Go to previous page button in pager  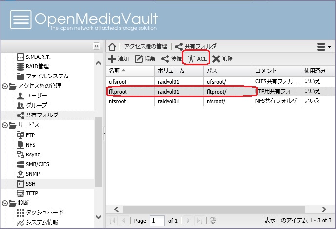[x=124, y=220]
